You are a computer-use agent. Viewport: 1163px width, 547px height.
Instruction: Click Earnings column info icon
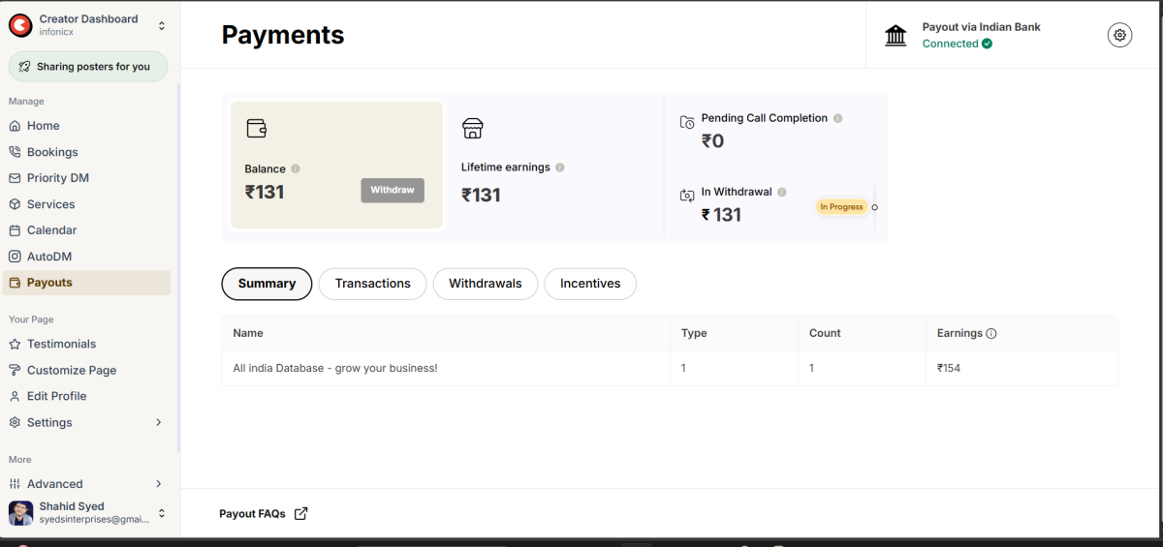click(x=991, y=333)
